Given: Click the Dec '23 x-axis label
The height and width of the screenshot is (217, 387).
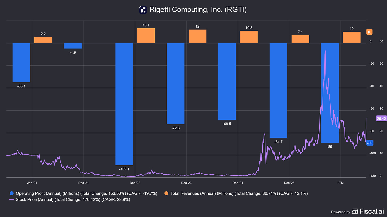Looking at the screenshot, I should [186, 183].
